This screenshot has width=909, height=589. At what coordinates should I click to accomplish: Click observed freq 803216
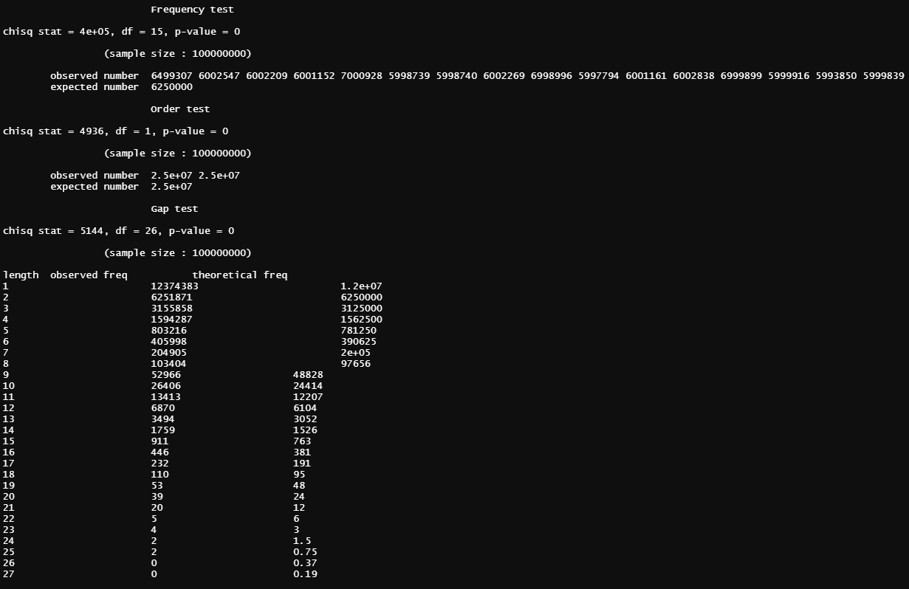point(168,331)
